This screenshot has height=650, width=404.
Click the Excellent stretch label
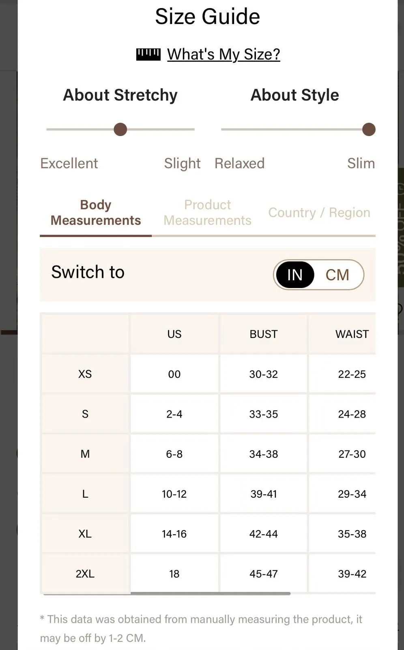pyautogui.click(x=69, y=163)
